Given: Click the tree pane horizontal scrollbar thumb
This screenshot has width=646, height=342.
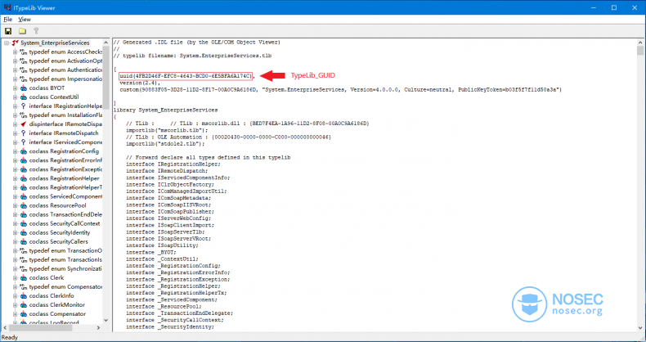Looking at the screenshot, I should (40, 328).
